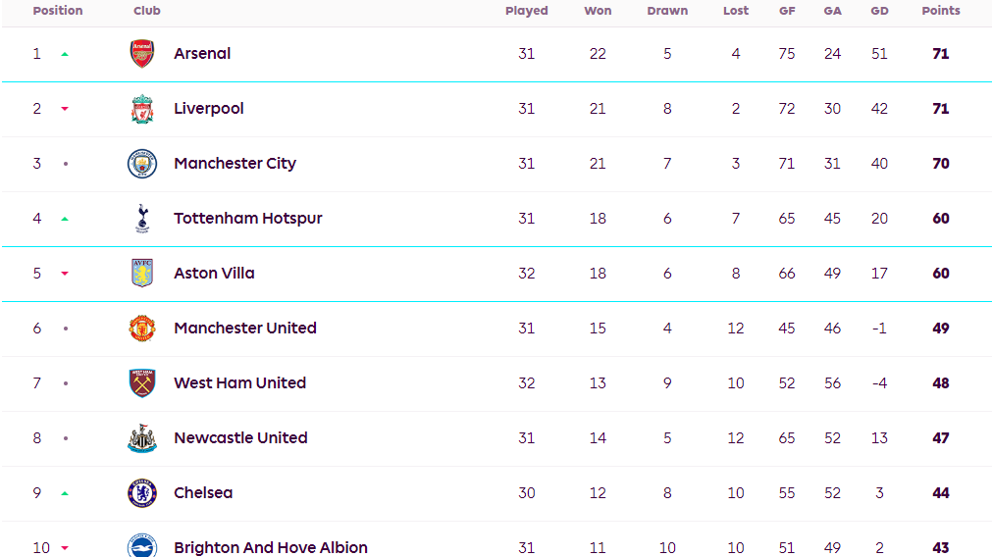Image resolution: width=992 pixels, height=557 pixels.
Task: Click the Chelsea club crest icon
Action: (x=142, y=493)
